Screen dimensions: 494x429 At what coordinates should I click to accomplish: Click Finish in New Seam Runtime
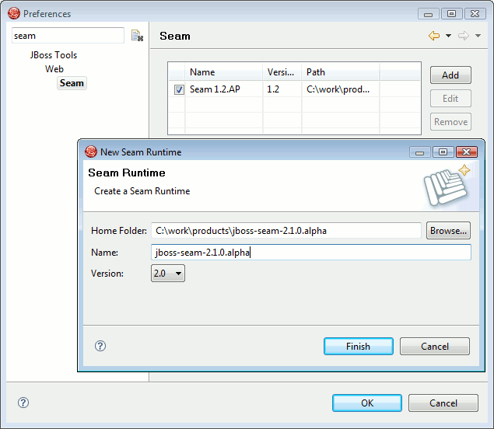pyautogui.click(x=358, y=346)
